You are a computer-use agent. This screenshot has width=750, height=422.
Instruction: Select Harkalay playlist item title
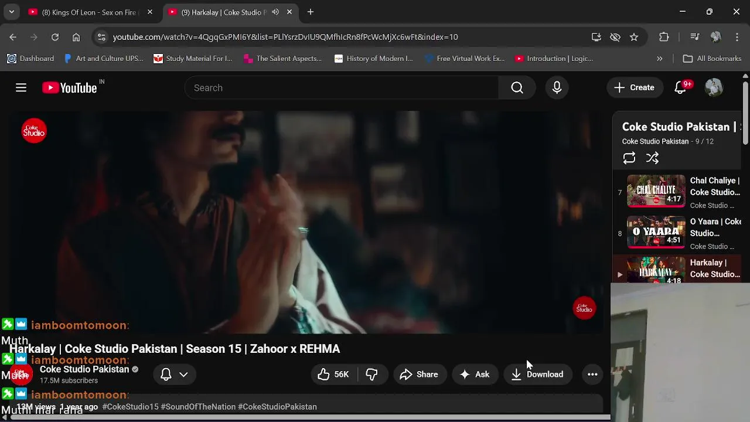click(715, 268)
